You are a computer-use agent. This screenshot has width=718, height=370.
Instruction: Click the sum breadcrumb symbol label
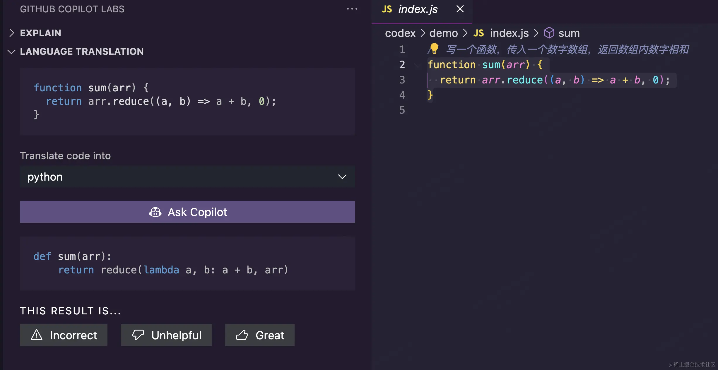coord(569,33)
